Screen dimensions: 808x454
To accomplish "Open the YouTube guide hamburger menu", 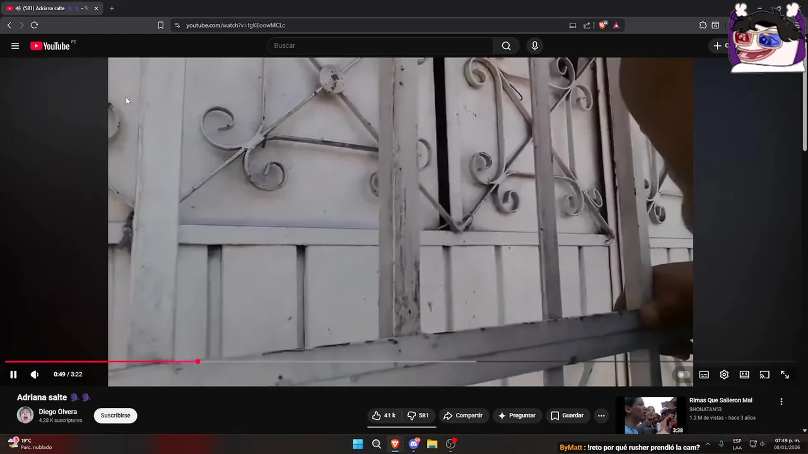I will (15, 45).
